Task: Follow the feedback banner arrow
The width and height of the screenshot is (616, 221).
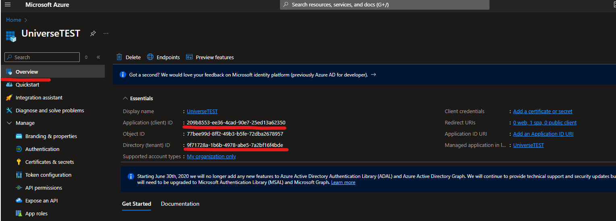Action: pyautogui.click(x=373, y=74)
